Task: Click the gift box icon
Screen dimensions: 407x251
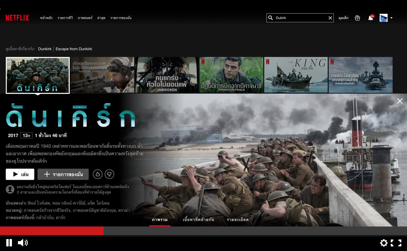Action: click(x=357, y=18)
